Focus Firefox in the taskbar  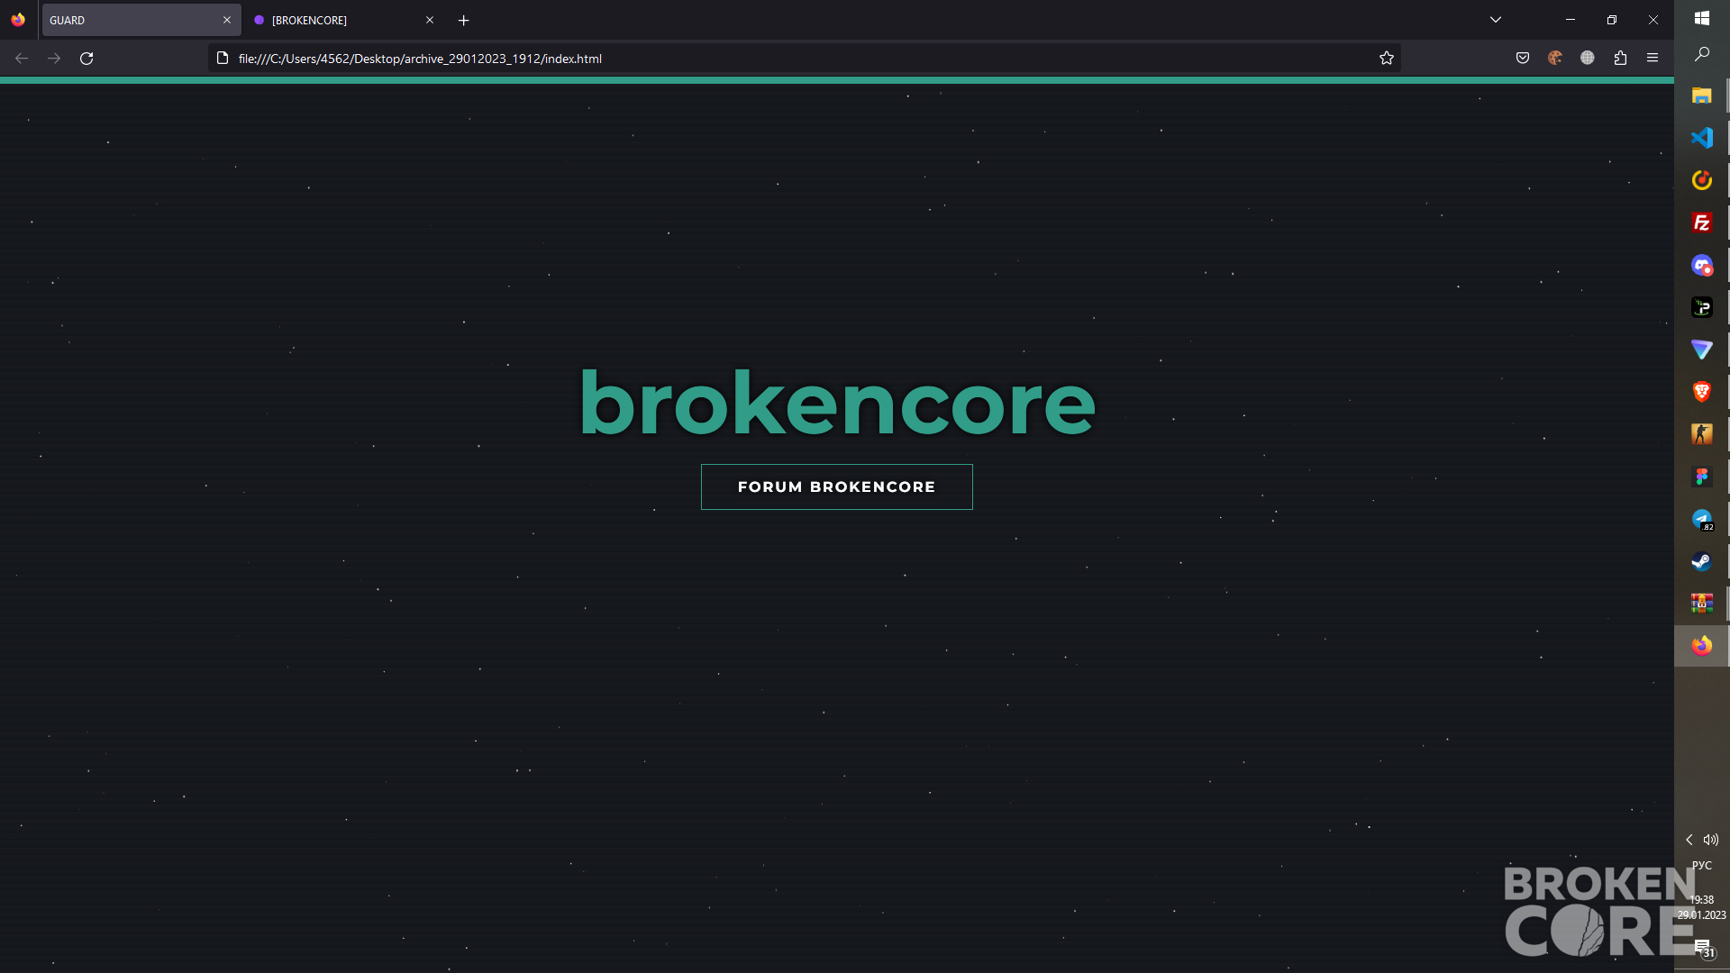click(1702, 646)
